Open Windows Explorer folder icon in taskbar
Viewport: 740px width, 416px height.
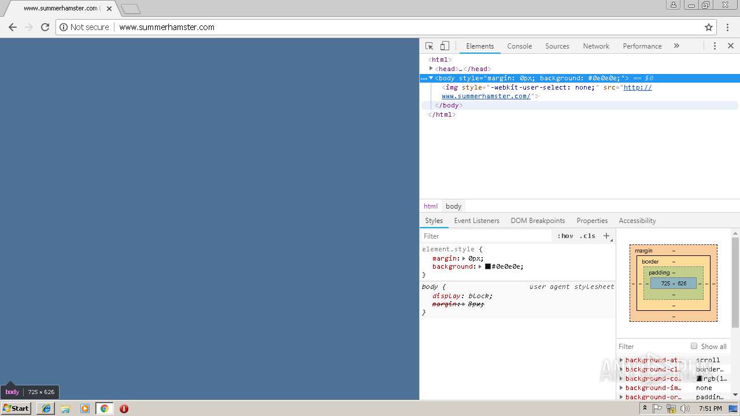tap(65, 408)
